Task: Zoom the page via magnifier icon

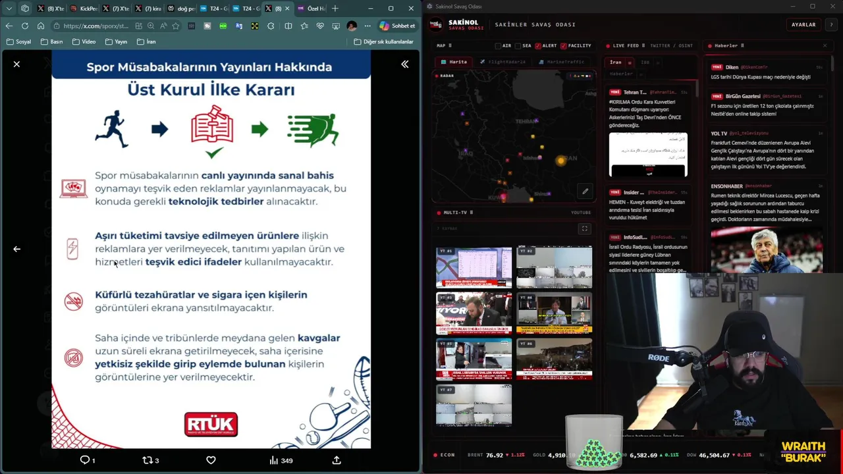Action: pyautogui.click(x=151, y=26)
